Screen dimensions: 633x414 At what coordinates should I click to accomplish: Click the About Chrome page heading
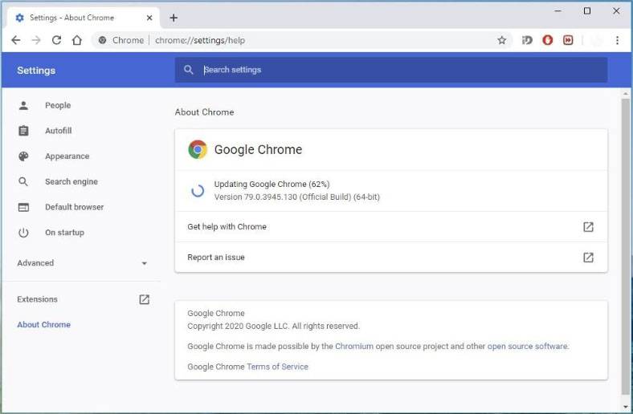pos(204,112)
